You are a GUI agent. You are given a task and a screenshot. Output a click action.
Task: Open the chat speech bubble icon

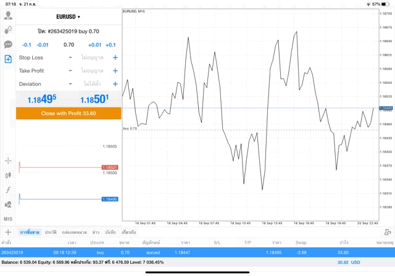(8, 44)
